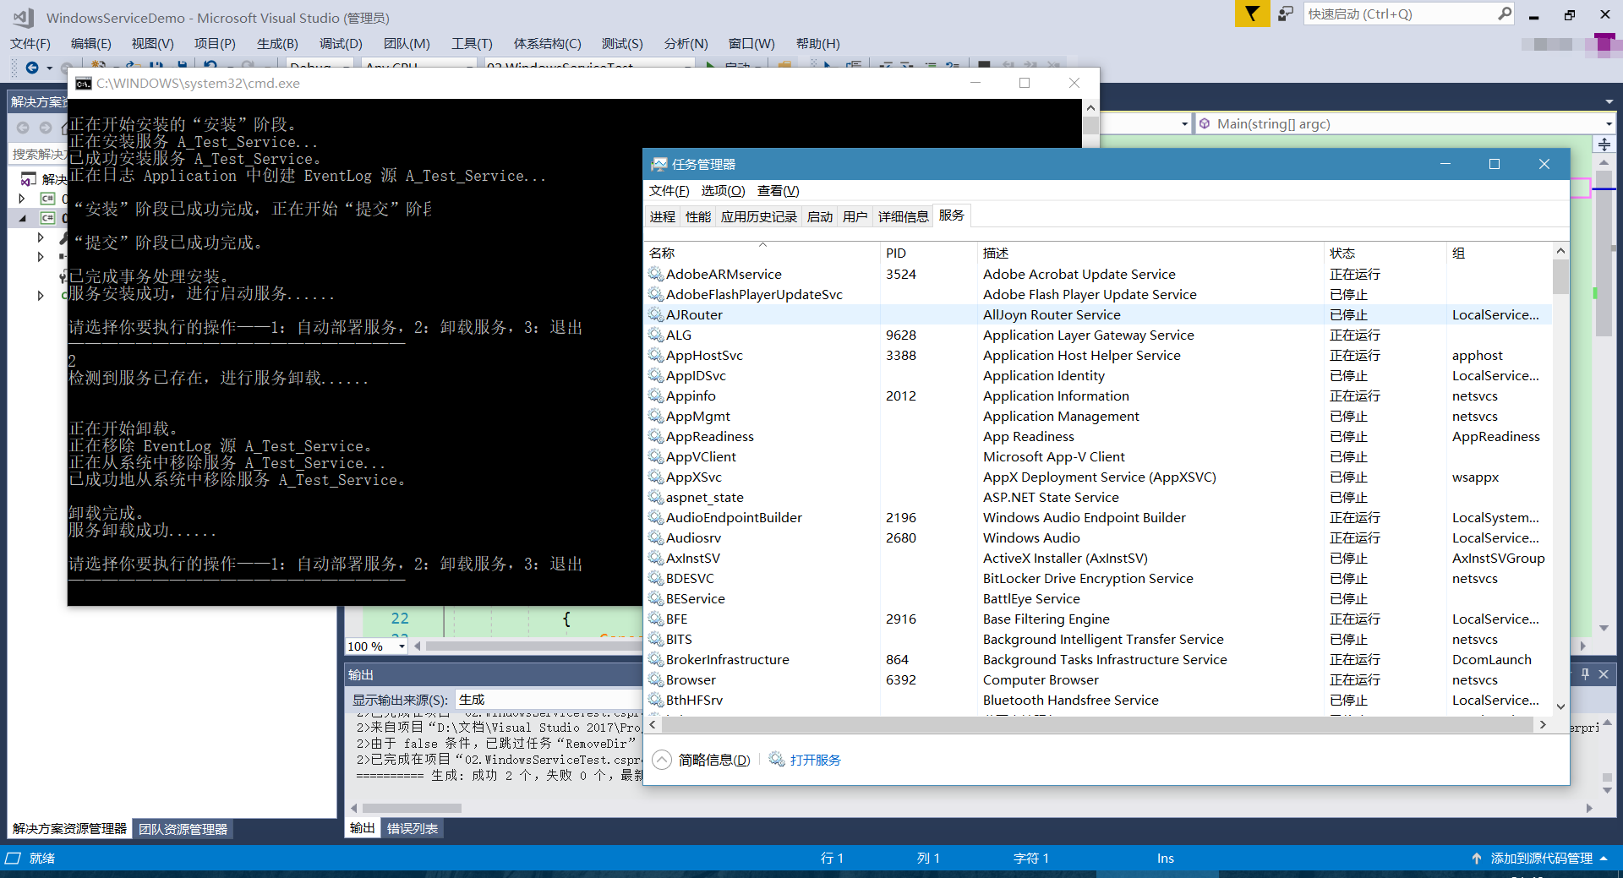Click the pin icon on the output panel
The width and height of the screenshot is (1623, 878).
pos(1585,673)
